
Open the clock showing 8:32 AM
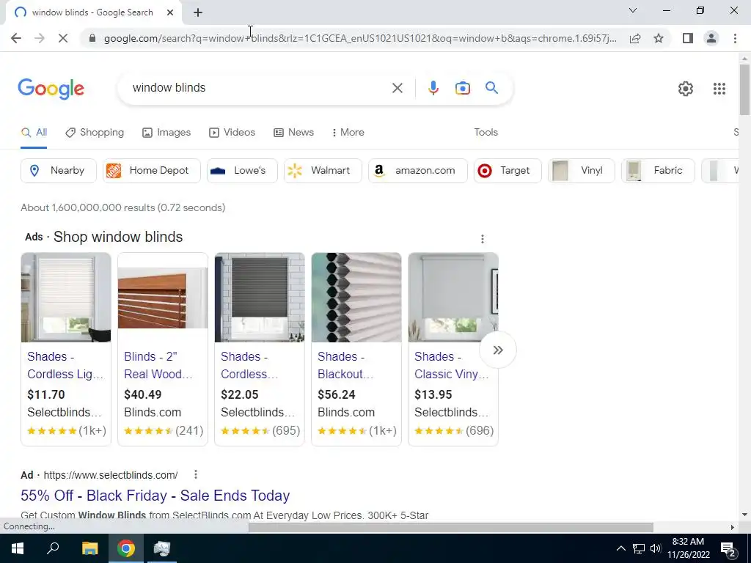688,548
